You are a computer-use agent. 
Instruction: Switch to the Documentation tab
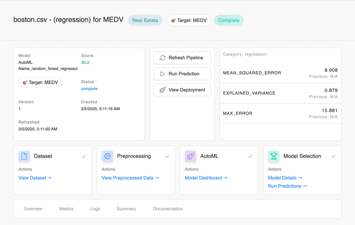168,209
